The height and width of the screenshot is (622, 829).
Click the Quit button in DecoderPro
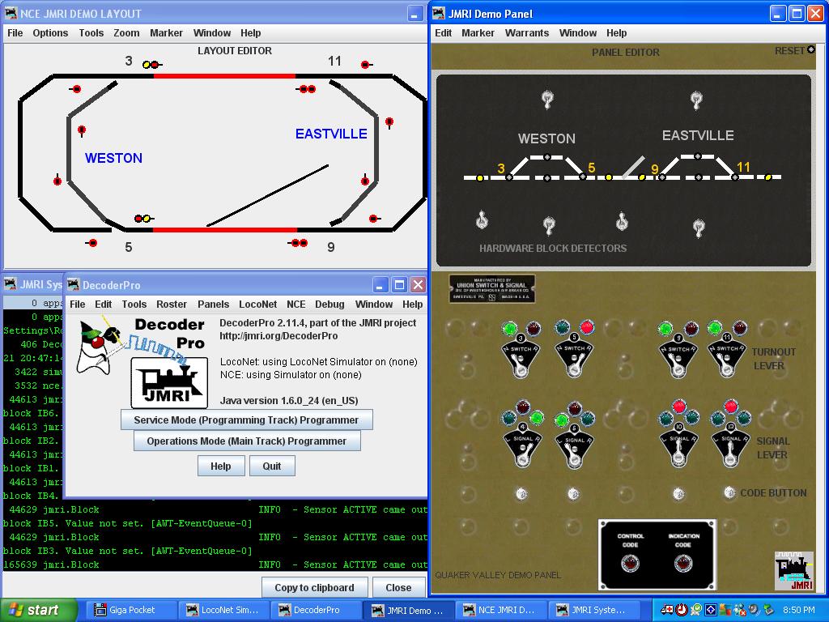tap(272, 466)
